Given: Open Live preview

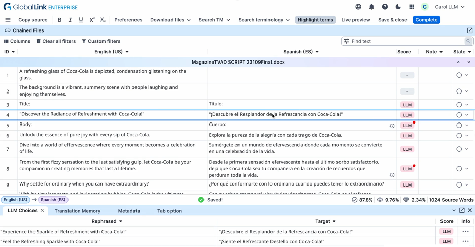Looking at the screenshot, I should point(356,20).
